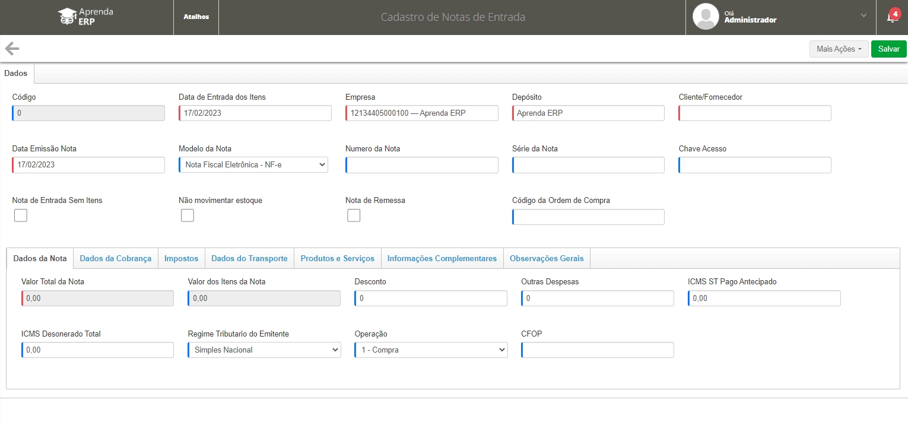The height and width of the screenshot is (425, 908).
Task: Open the notifications bell icon
Action: 891,17
